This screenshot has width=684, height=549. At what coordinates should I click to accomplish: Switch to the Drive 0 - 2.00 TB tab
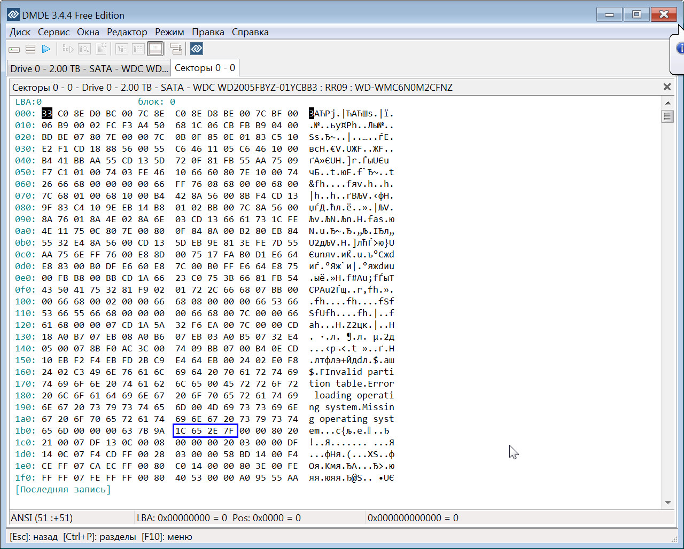pos(89,68)
